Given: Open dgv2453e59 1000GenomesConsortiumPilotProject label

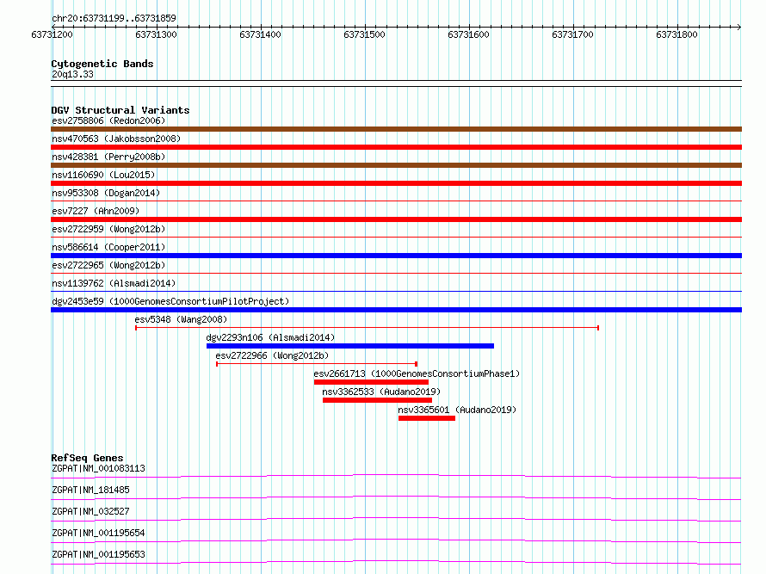Looking at the screenshot, I should (170, 301).
